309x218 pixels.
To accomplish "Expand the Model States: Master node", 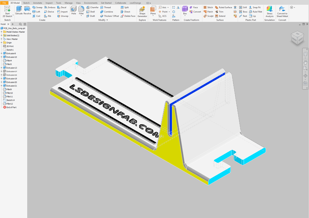I will pyautogui.click(x=1, y=32).
